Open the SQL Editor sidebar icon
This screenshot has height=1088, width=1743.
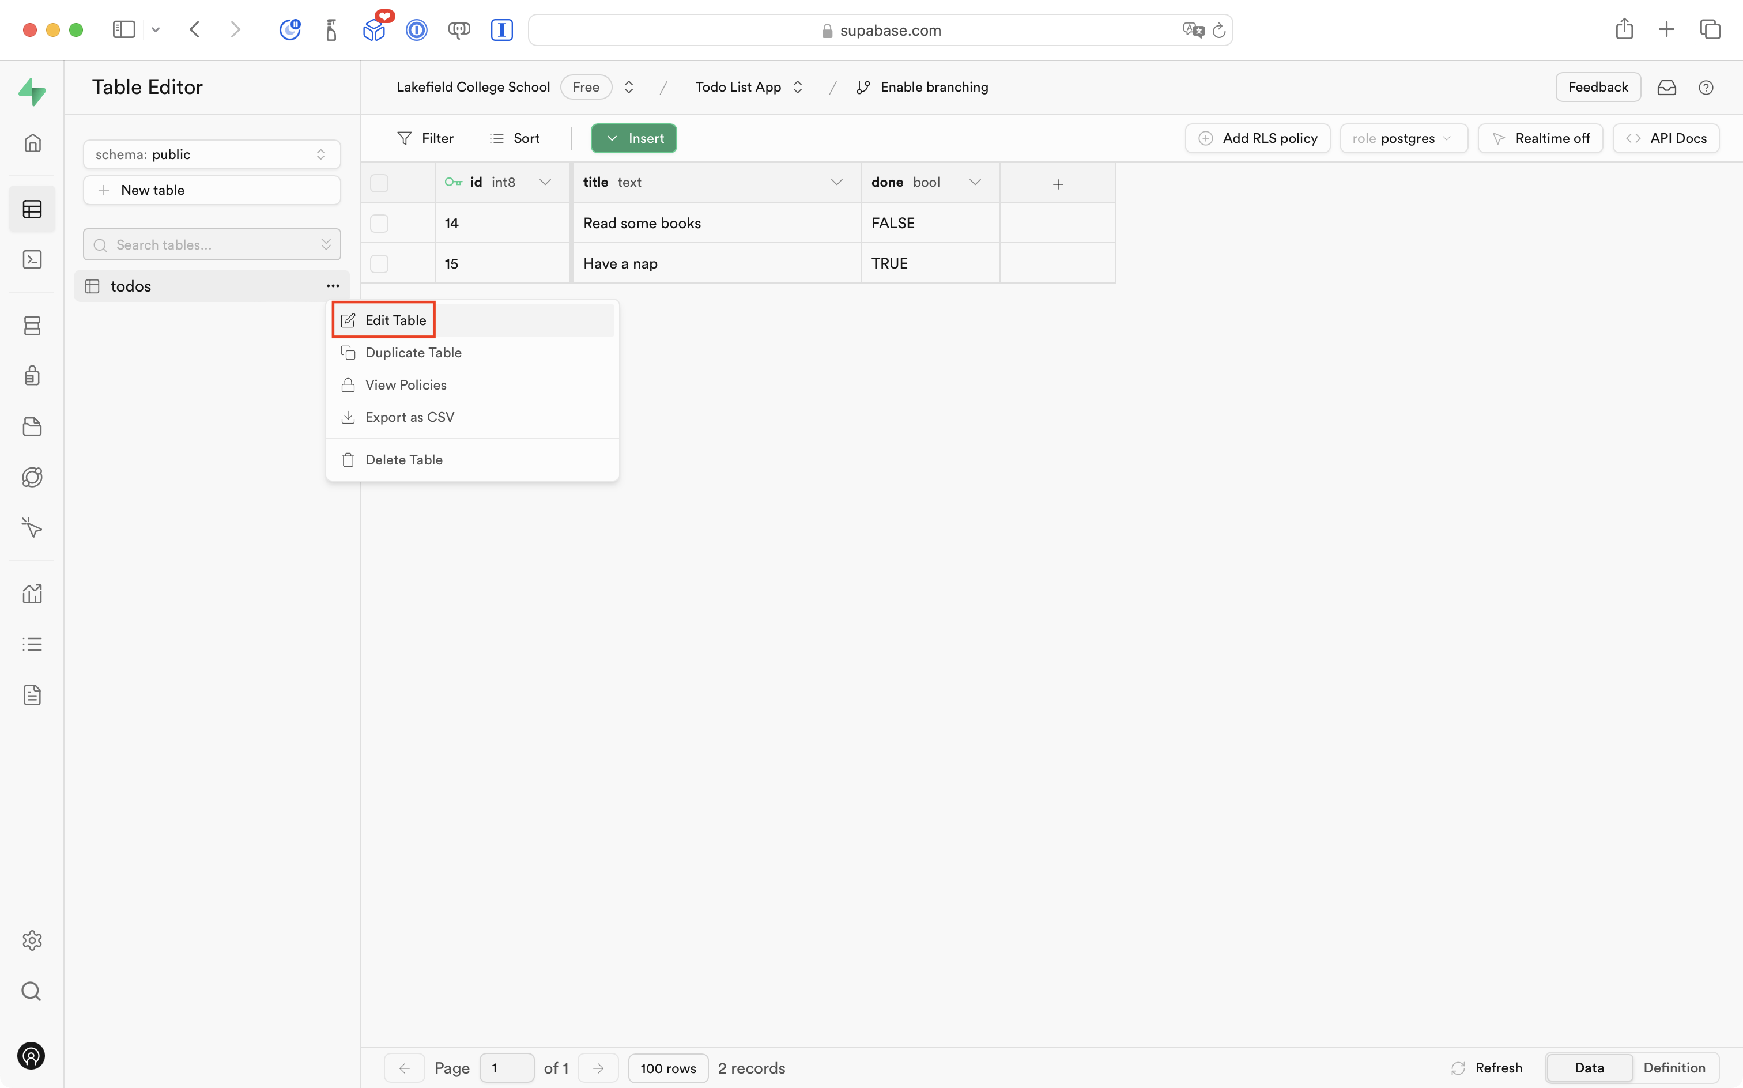point(32,260)
